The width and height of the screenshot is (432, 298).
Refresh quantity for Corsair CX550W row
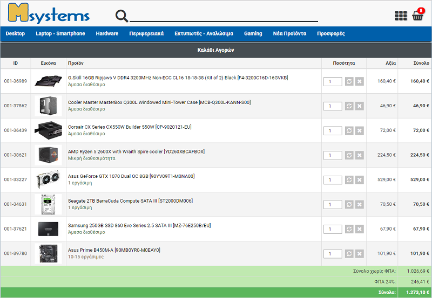[x=349, y=130]
